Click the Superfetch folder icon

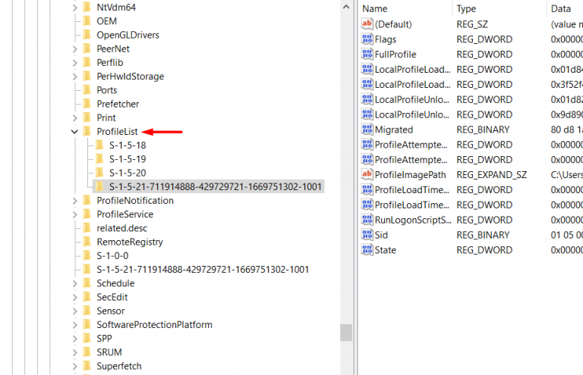click(x=87, y=366)
